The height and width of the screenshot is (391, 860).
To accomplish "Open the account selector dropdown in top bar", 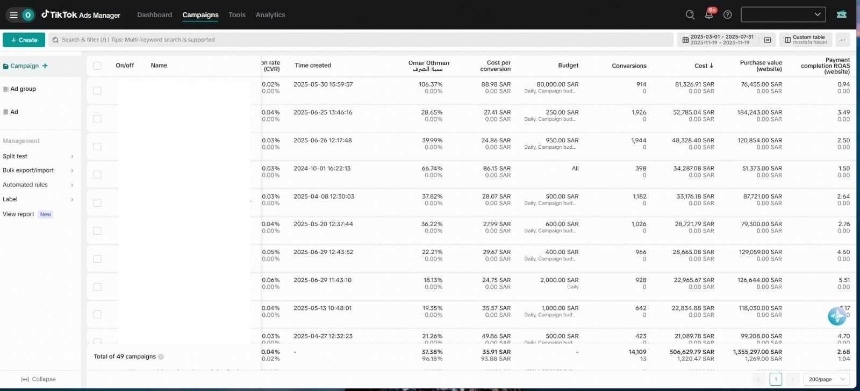I will 783,15.
